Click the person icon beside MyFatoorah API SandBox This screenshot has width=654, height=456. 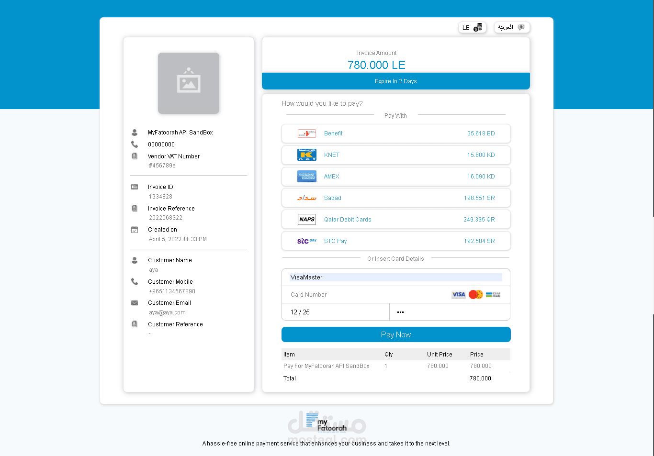(135, 133)
